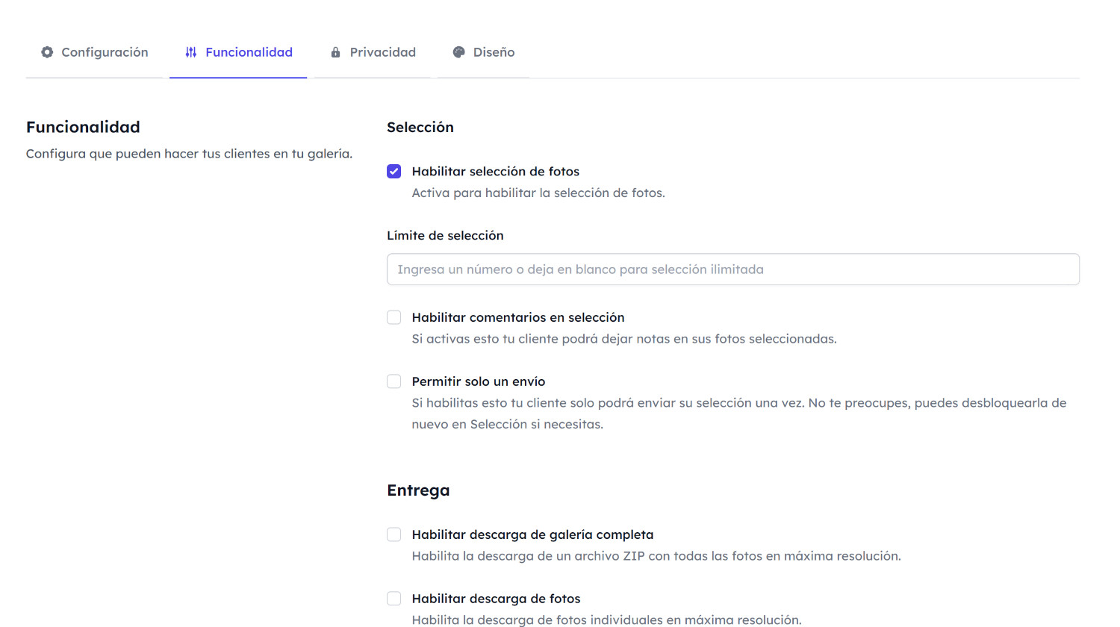Focus the Límite de selección input field
Screen dimensions: 1120x627
point(733,269)
